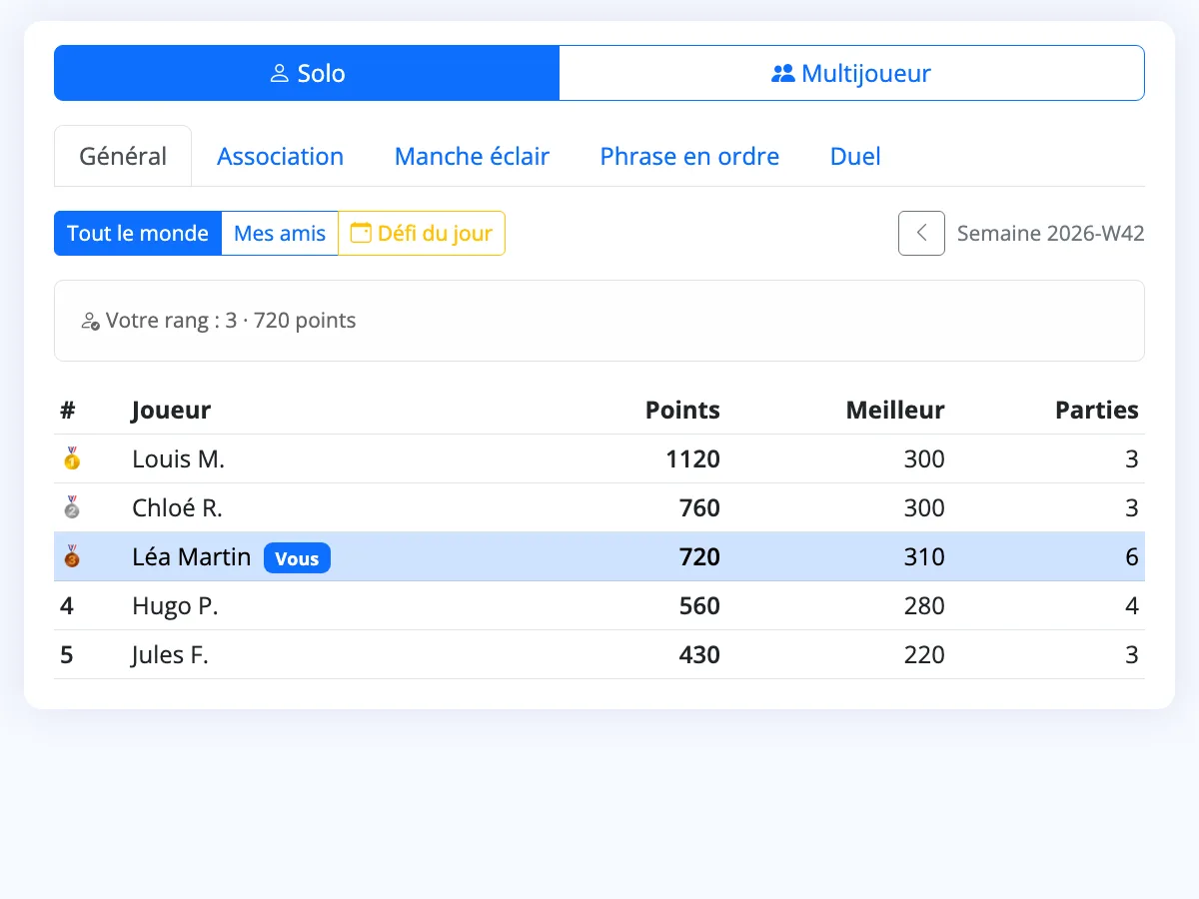This screenshot has height=899, width=1199.
Task: Switch to Multijoueur mode
Action: [851, 73]
